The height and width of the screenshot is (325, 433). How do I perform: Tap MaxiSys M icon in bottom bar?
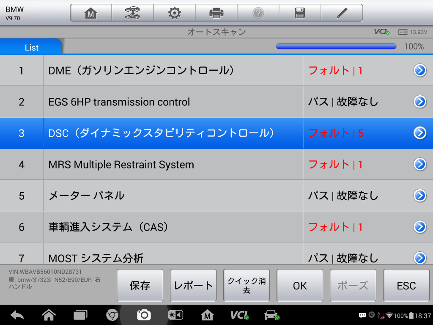pos(207,315)
